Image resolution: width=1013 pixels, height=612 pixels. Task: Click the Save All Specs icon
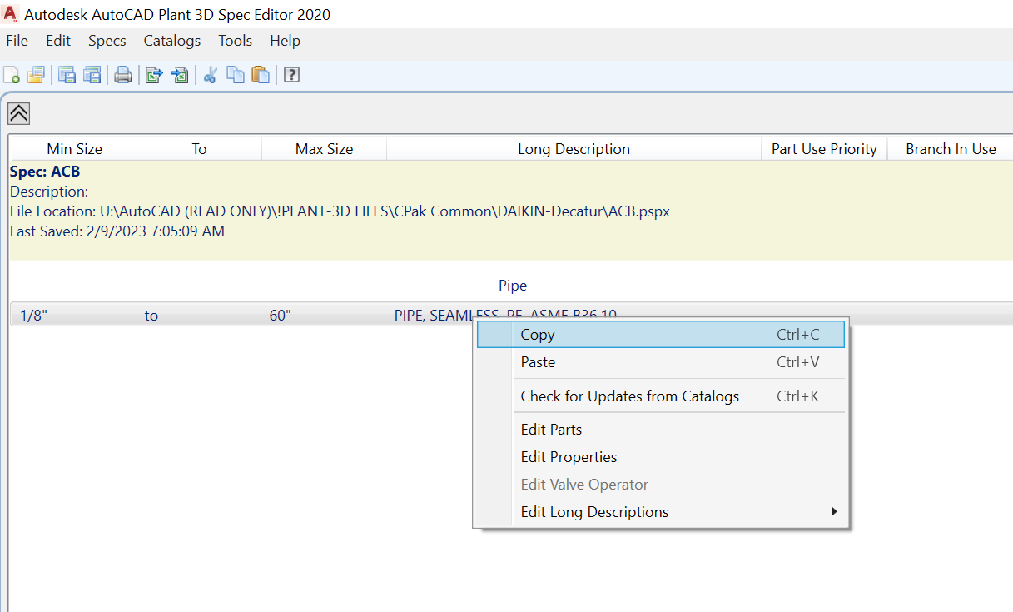pyautogui.click(x=92, y=75)
